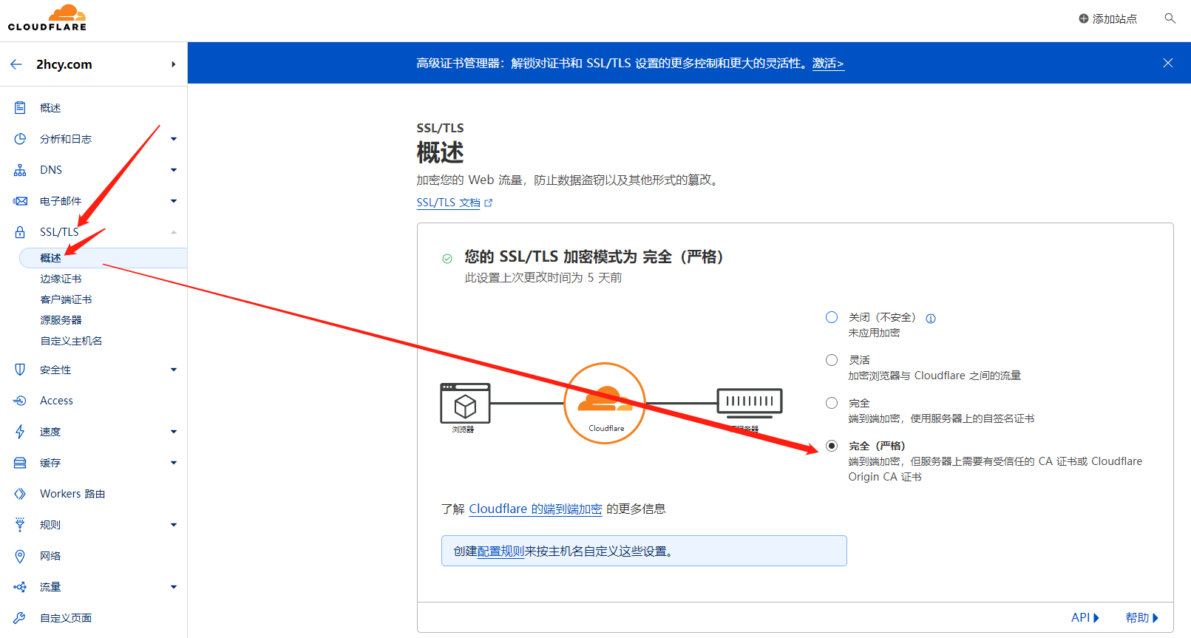Viewport: 1191px width, 638px height.
Task: Open the search magnifier icon
Action: tap(1170, 18)
